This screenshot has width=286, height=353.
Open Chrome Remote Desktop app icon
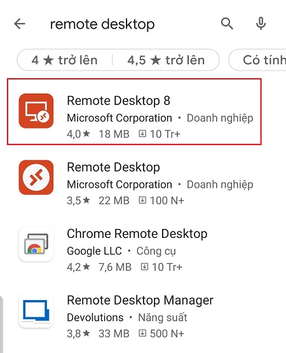tap(36, 244)
